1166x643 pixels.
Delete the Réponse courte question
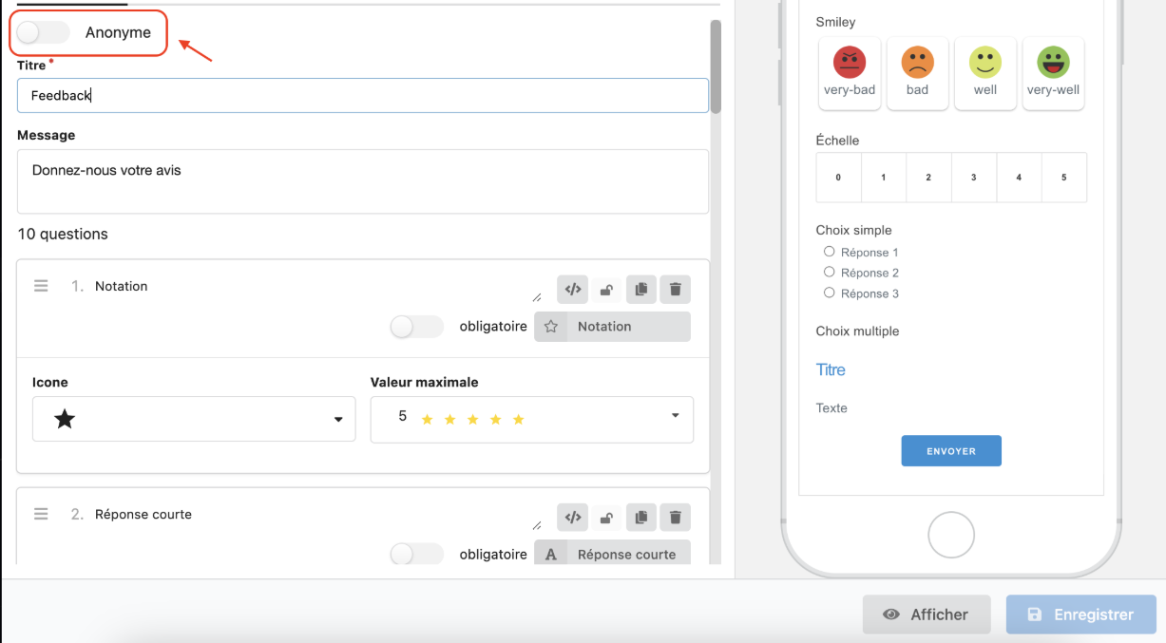point(675,518)
